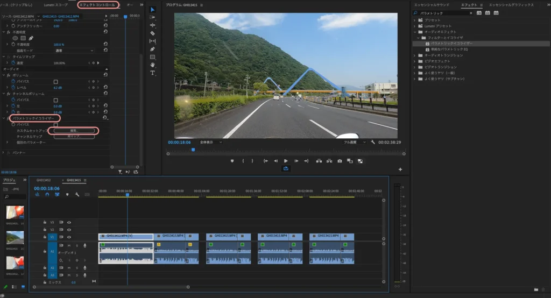
Task: Click the Add Marker icon in Program monitor
Action: [x=232, y=161]
